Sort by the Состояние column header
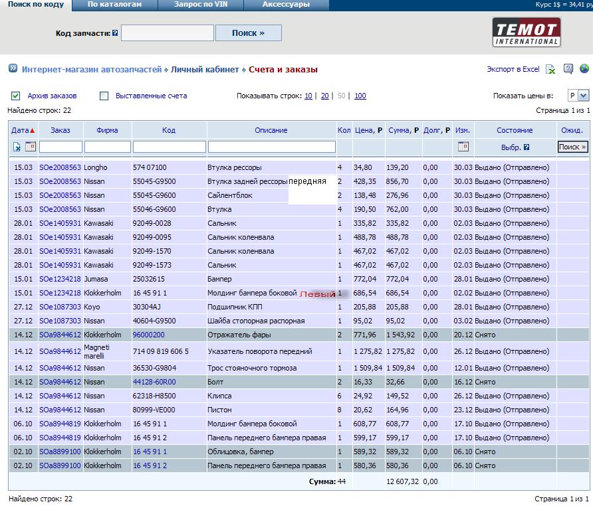This screenshot has height=506, width=593. pos(515,130)
